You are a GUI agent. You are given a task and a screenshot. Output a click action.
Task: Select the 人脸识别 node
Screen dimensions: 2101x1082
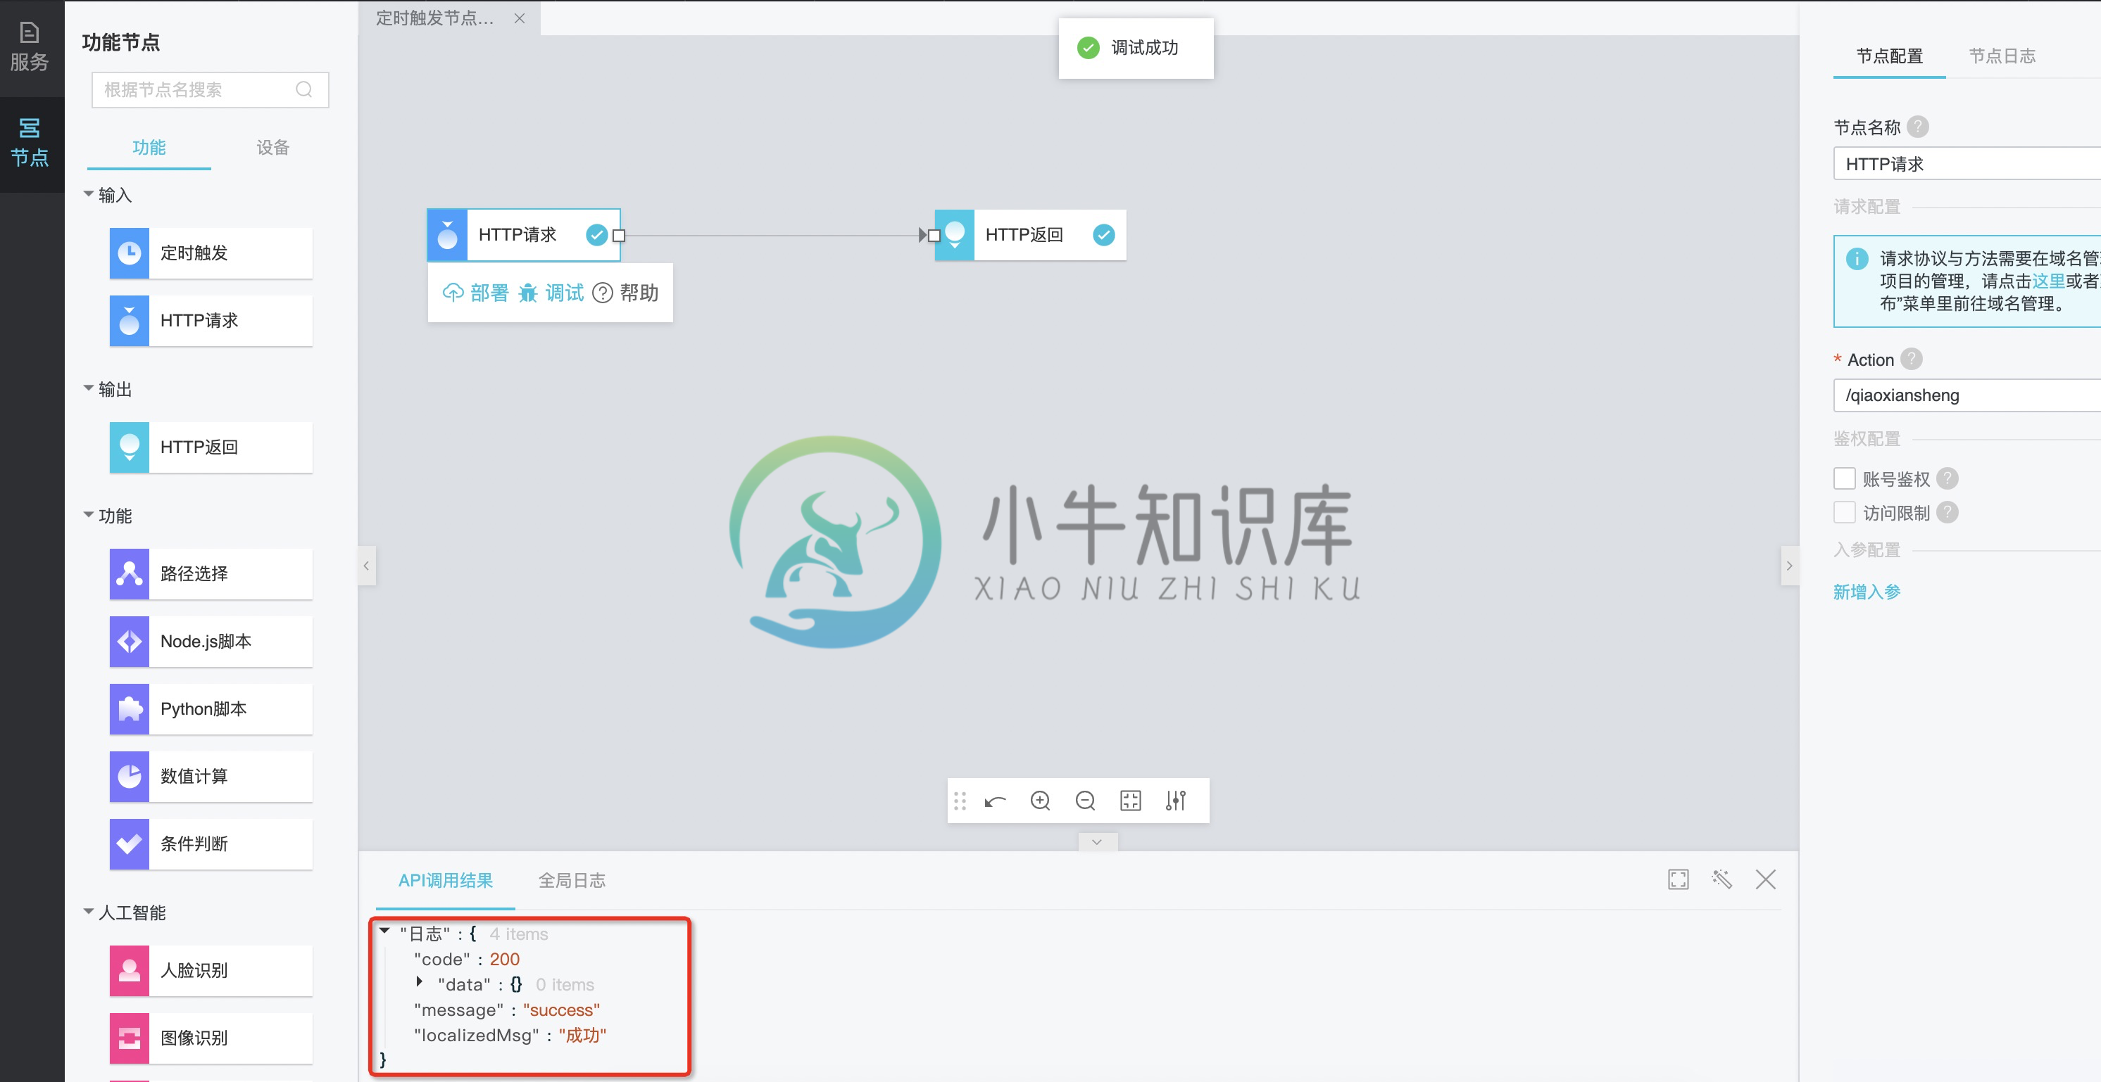[x=211, y=970]
